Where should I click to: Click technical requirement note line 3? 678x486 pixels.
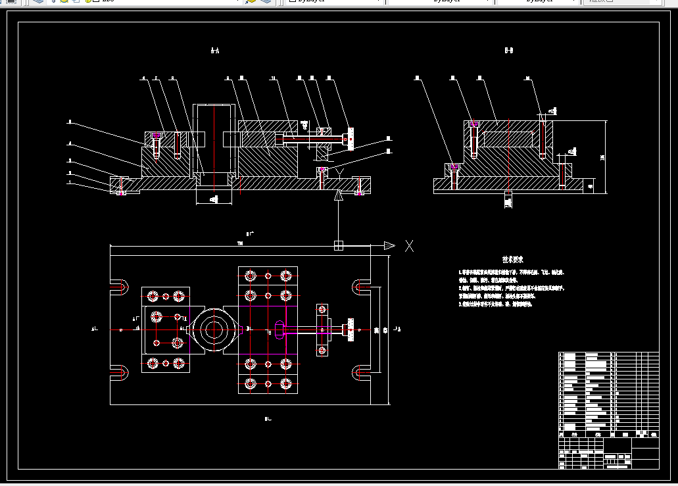tap(496, 304)
